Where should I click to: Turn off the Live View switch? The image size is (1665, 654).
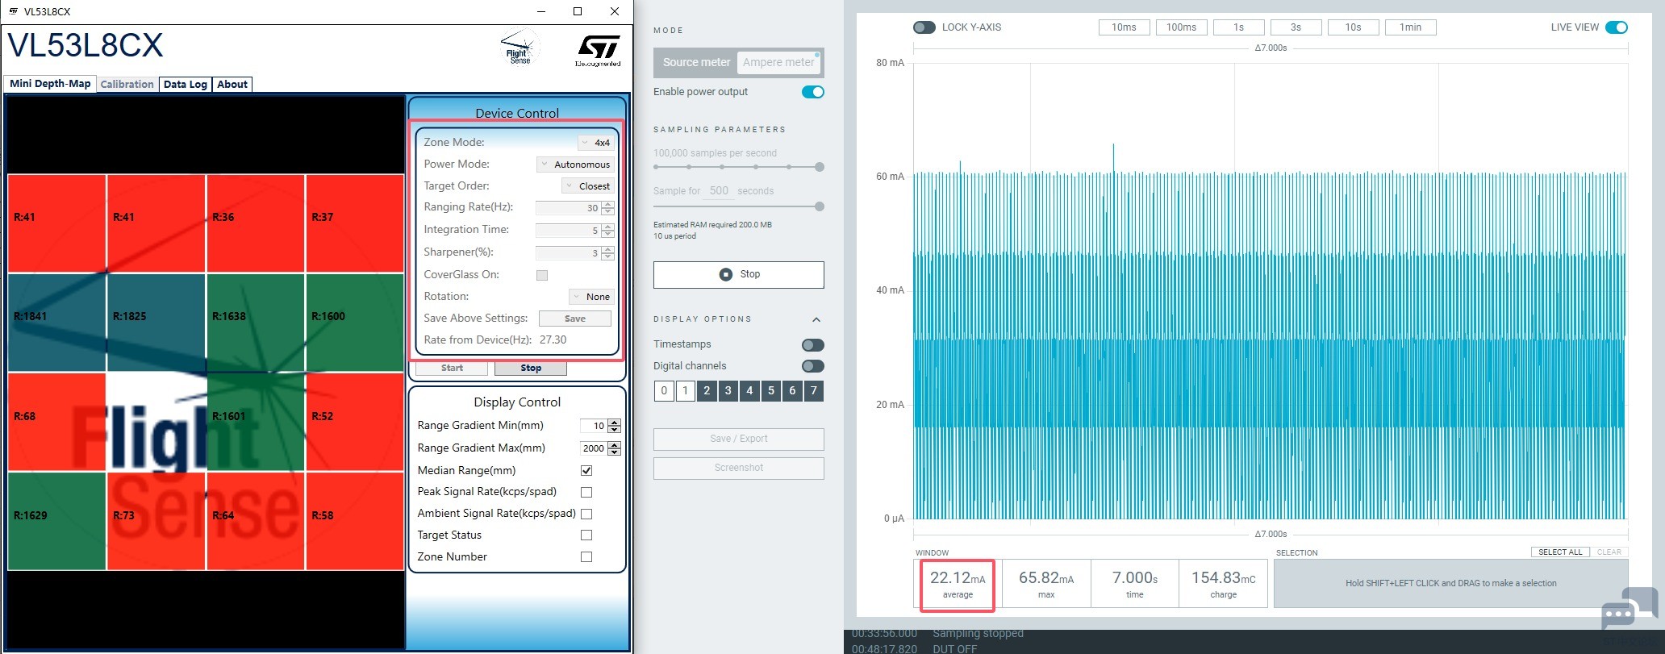click(1617, 27)
